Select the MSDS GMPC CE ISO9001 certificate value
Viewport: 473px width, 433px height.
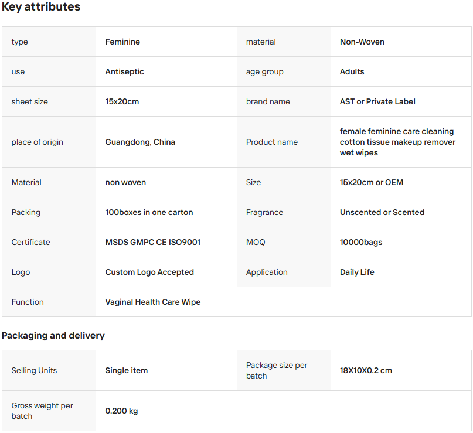coord(152,242)
